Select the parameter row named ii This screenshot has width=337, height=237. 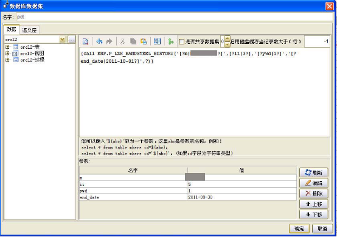(188, 184)
